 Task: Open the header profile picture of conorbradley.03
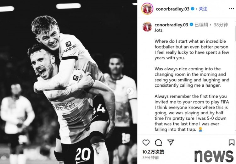coord(147,9)
